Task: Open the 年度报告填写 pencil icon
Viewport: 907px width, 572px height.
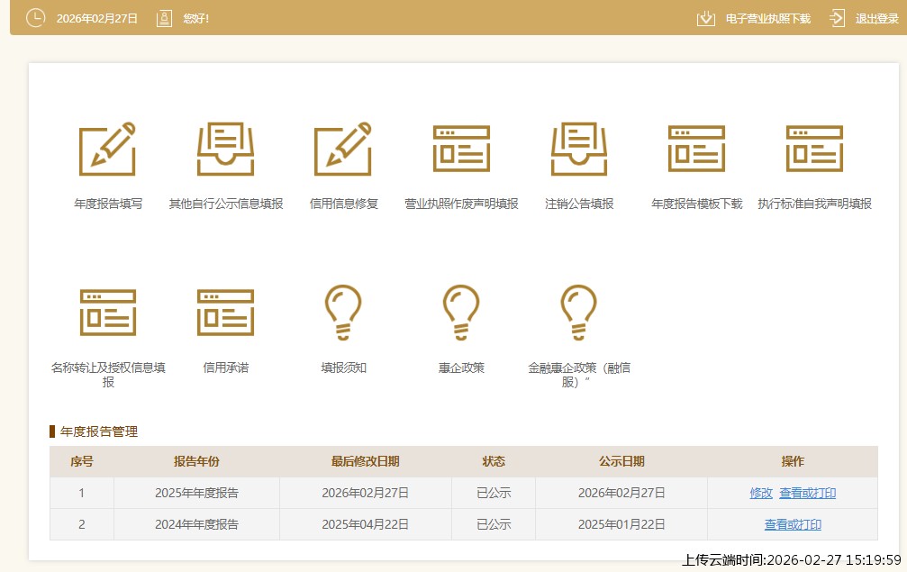Action: 107,150
